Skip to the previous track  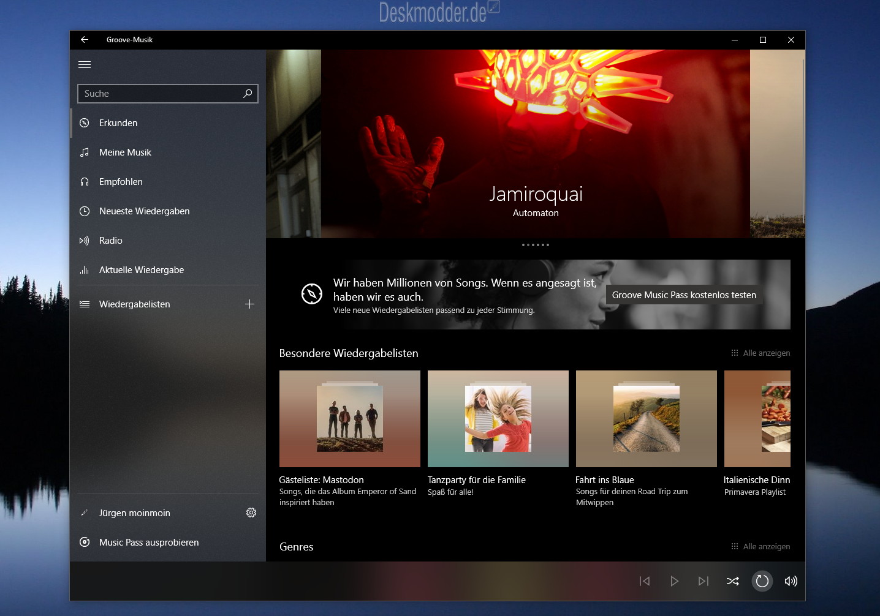pyautogui.click(x=645, y=581)
